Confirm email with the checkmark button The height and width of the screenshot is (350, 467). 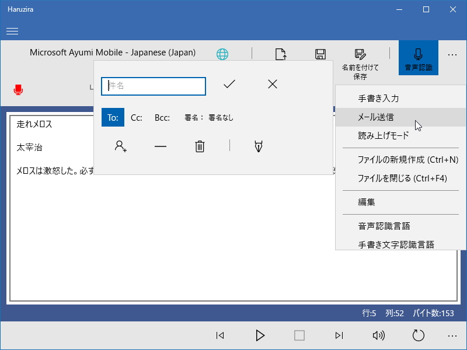229,85
